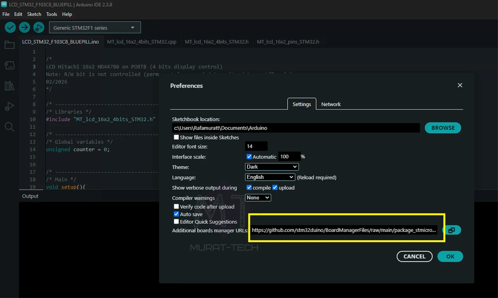The image size is (498, 298).
Task: Select the Settings tab in Preferences
Action: 302,104
